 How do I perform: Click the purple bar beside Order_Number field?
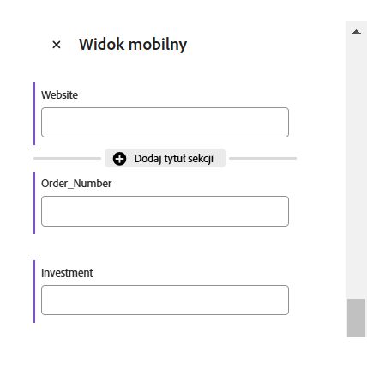(x=34, y=203)
